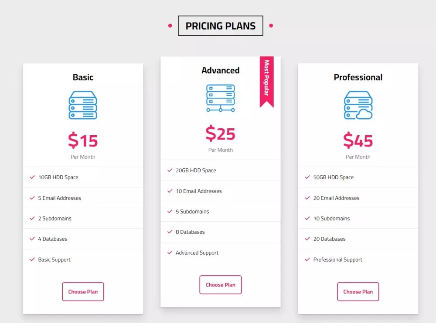Image resolution: width=436 pixels, height=323 pixels.
Task: Click the Professional plan cloud server icon
Action: [x=358, y=105]
